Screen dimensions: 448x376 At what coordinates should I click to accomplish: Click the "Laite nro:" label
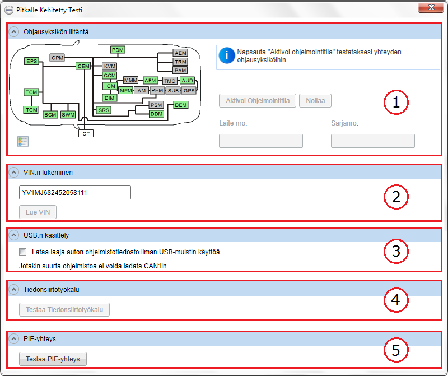233,123
